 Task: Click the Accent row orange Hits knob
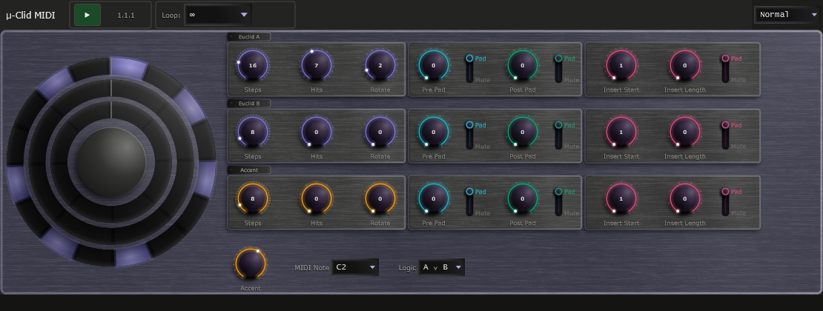(x=317, y=198)
